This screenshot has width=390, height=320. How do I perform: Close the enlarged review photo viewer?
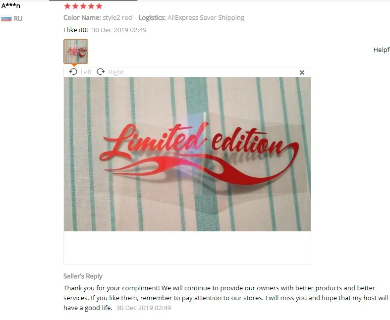[302, 73]
